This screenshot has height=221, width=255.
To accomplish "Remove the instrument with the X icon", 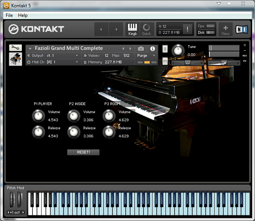I will pos(245,45).
